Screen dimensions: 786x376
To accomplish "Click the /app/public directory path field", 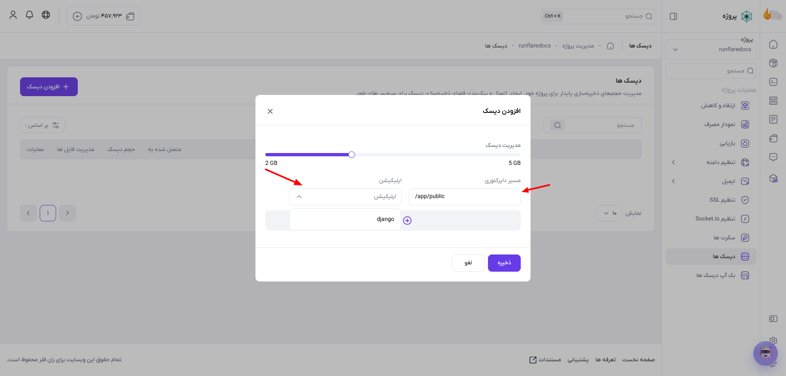I will tap(464, 197).
